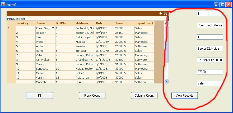Click the Dob cell '8/9/1987'
The image size is (233, 113).
click(105, 33)
